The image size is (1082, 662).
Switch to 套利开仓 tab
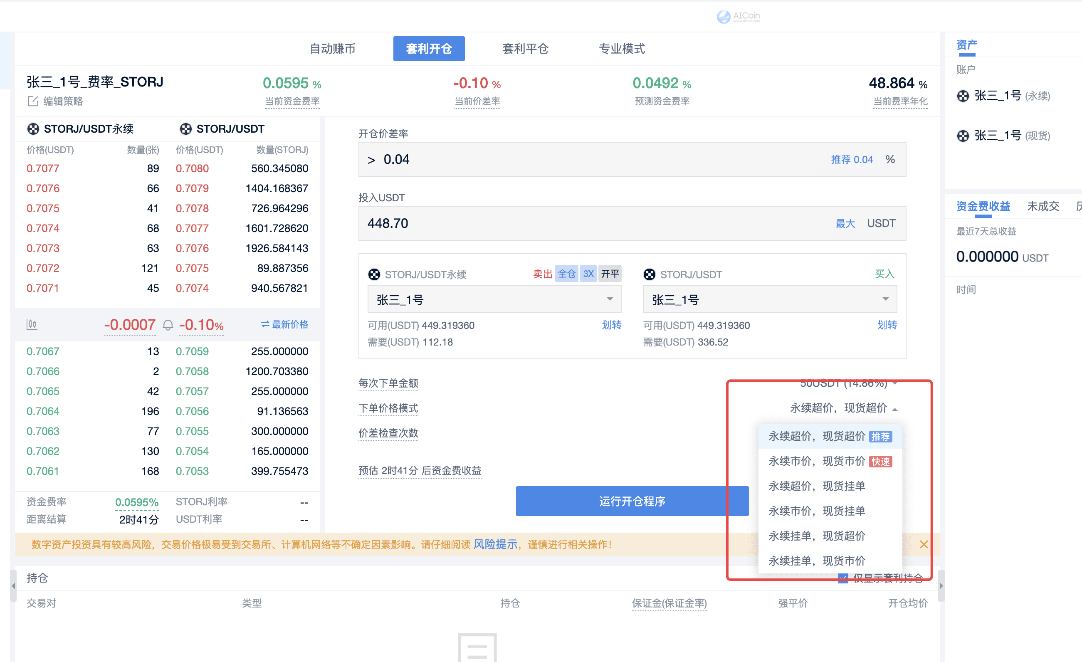pos(429,49)
